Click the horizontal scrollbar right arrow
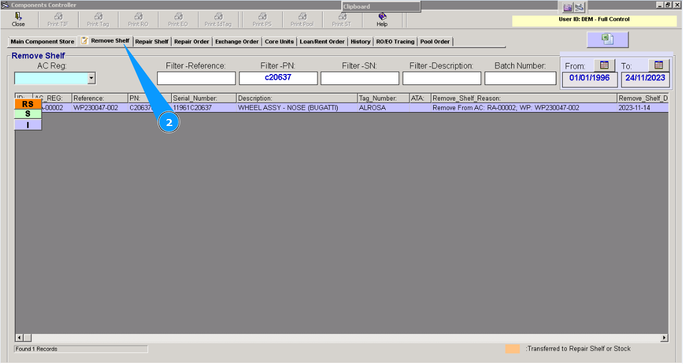The width and height of the screenshot is (683, 364). click(x=664, y=338)
